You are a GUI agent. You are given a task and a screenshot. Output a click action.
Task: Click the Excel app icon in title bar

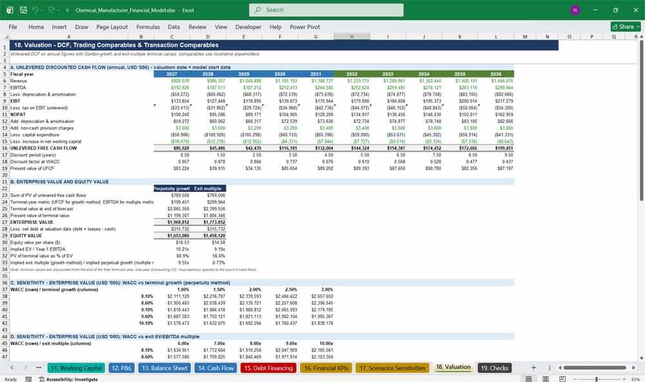[10, 10]
